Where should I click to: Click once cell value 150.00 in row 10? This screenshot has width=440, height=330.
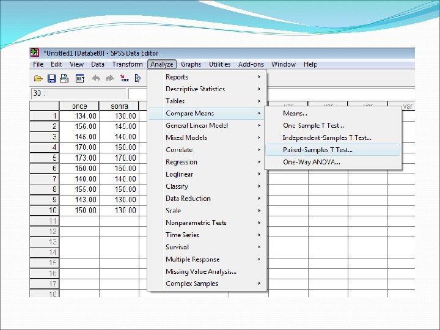(x=79, y=210)
